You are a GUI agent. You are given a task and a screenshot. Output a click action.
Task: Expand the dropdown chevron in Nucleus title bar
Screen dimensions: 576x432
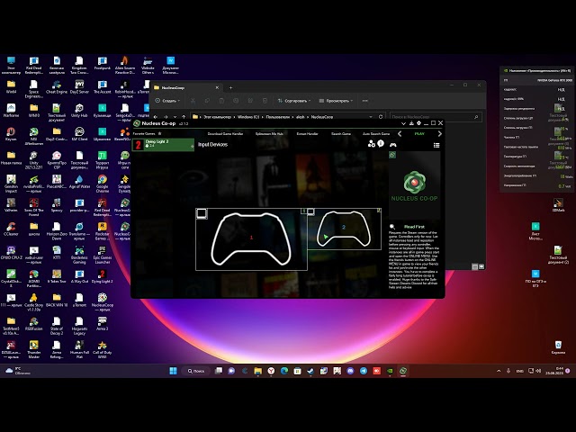pos(403,123)
